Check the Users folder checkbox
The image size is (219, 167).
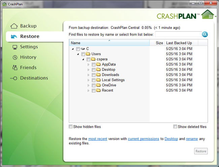point(83,54)
